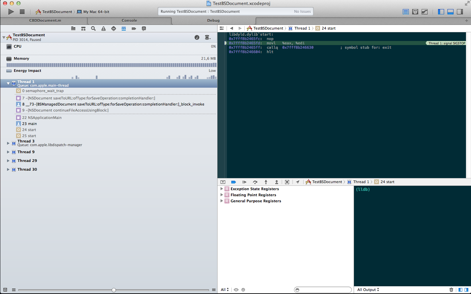Click the Run (play) button
This screenshot has height=294, width=471.
[11, 12]
